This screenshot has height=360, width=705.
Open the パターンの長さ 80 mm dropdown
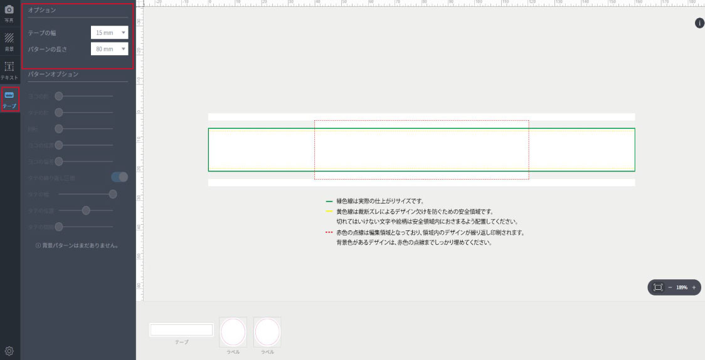pos(109,49)
